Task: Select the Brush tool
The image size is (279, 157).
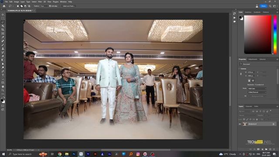Action: click(x=3, y=45)
